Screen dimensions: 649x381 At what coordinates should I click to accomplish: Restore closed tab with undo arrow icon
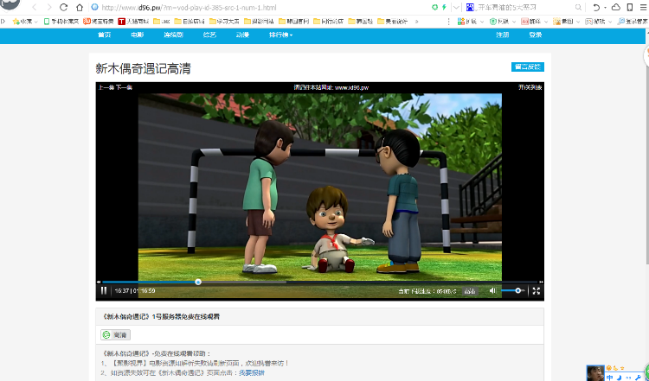tap(596, 7)
